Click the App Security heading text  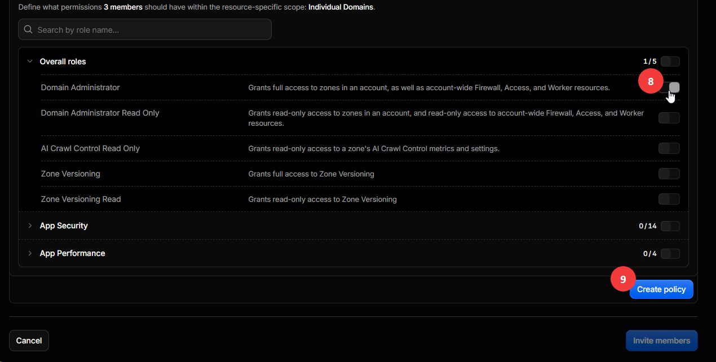[64, 226]
